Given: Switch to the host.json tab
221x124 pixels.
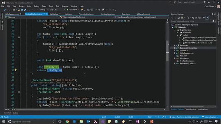Looking at the screenshot, I should (68, 14).
